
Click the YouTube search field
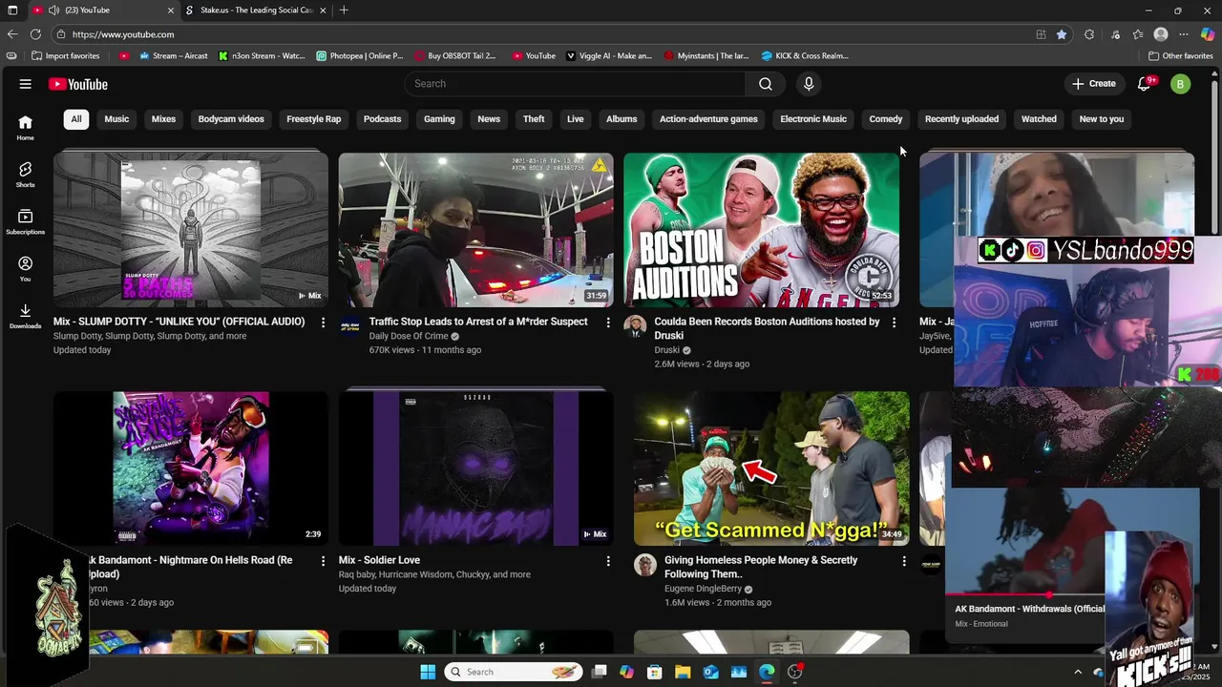(575, 84)
